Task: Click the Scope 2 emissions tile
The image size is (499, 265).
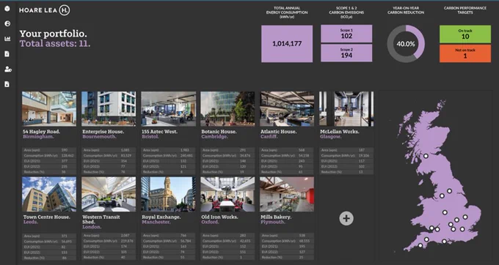Action: click(346, 53)
